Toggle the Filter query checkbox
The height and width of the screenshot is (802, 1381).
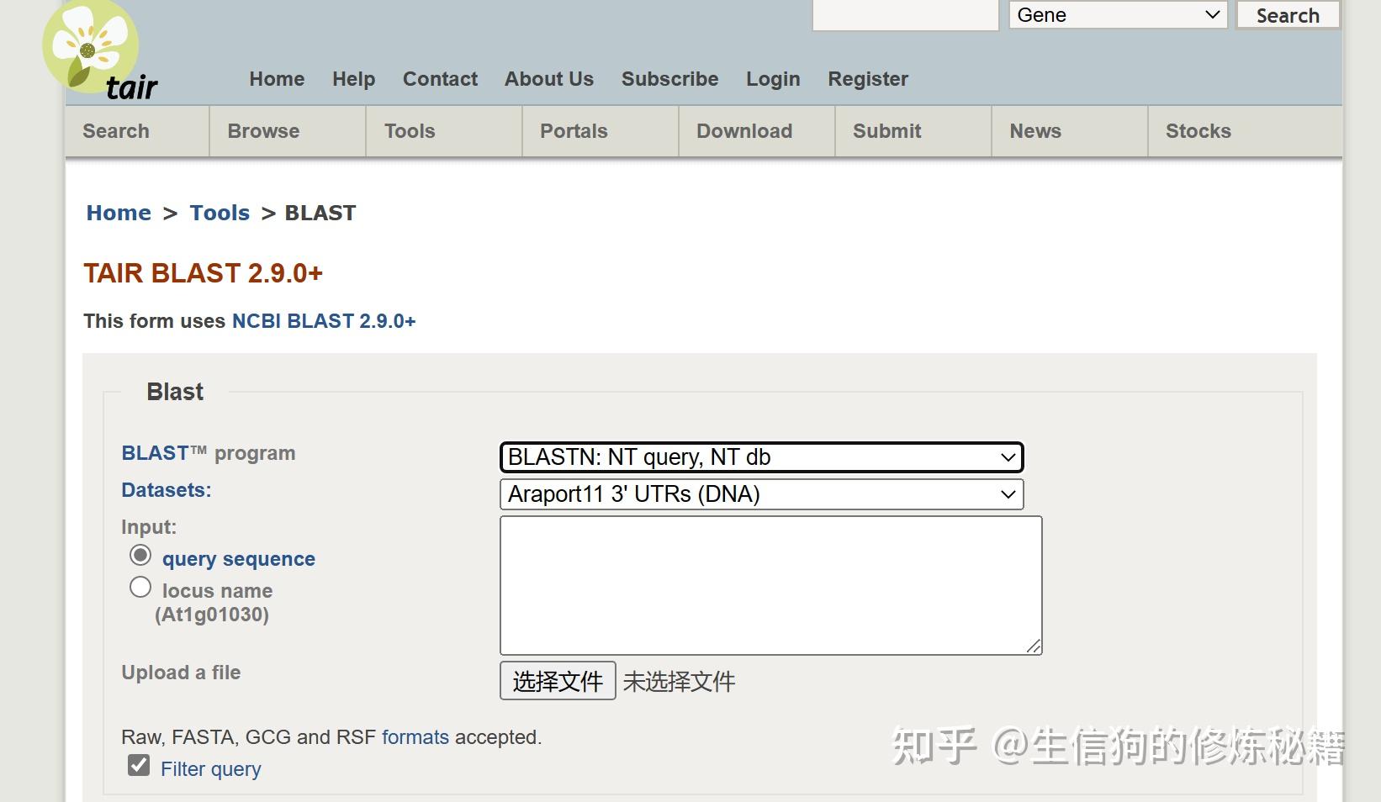tap(139, 766)
